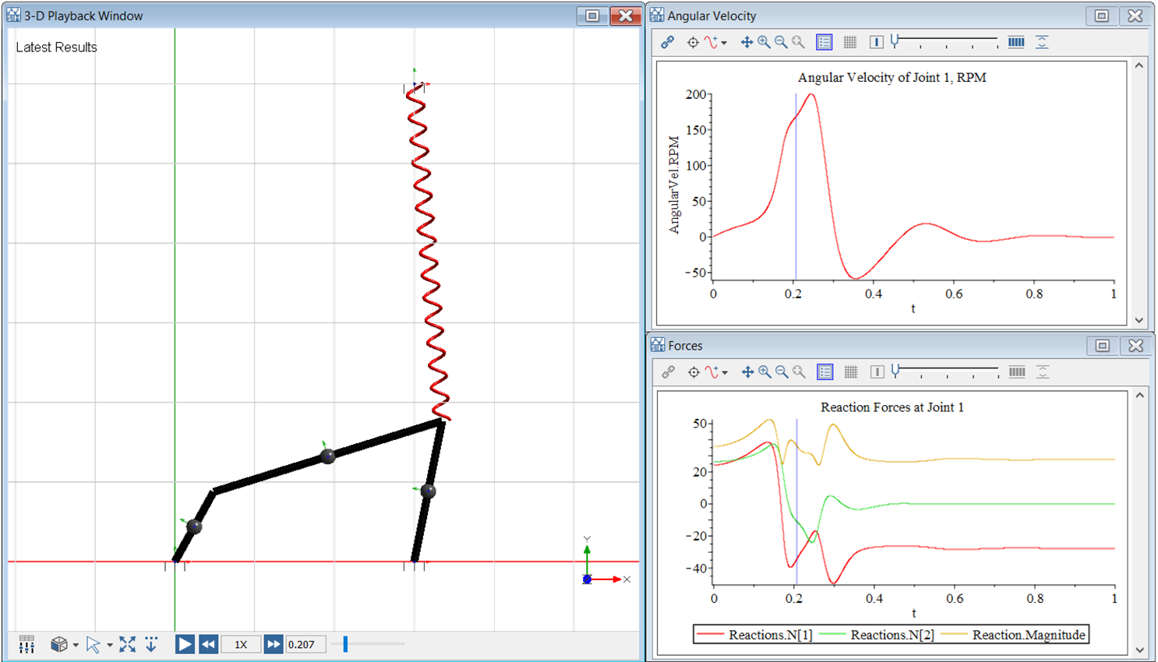The width and height of the screenshot is (1158, 662).
Task: Expand the selection pointer dropdown in 3-D toolbar
Action: pyautogui.click(x=110, y=645)
